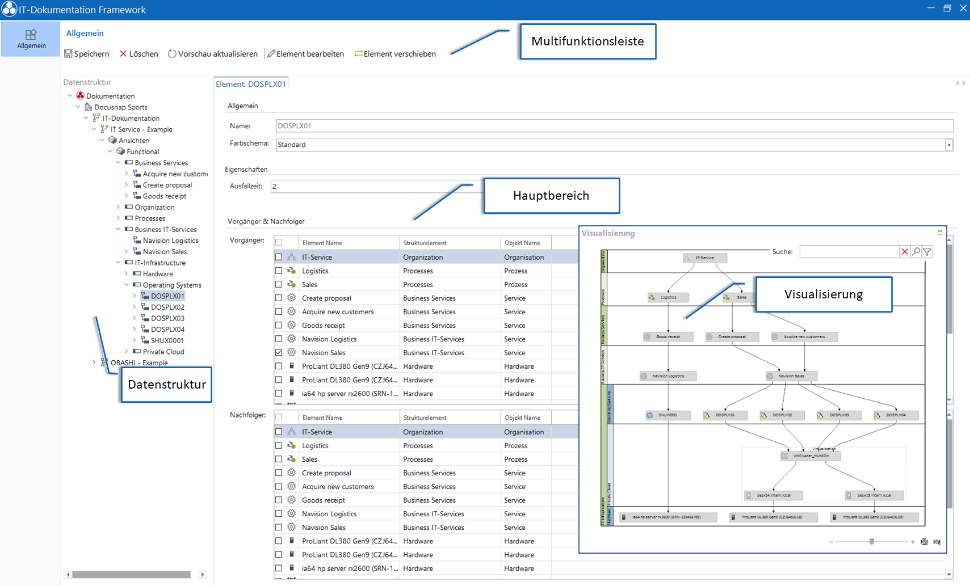The image size is (970, 586).
Task: Refresh preview with Vorschau aktualisieren
Action: pyautogui.click(x=212, y=54)
